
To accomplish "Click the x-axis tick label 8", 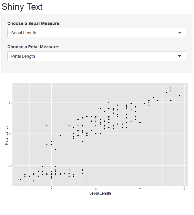I will pos(184,189).
